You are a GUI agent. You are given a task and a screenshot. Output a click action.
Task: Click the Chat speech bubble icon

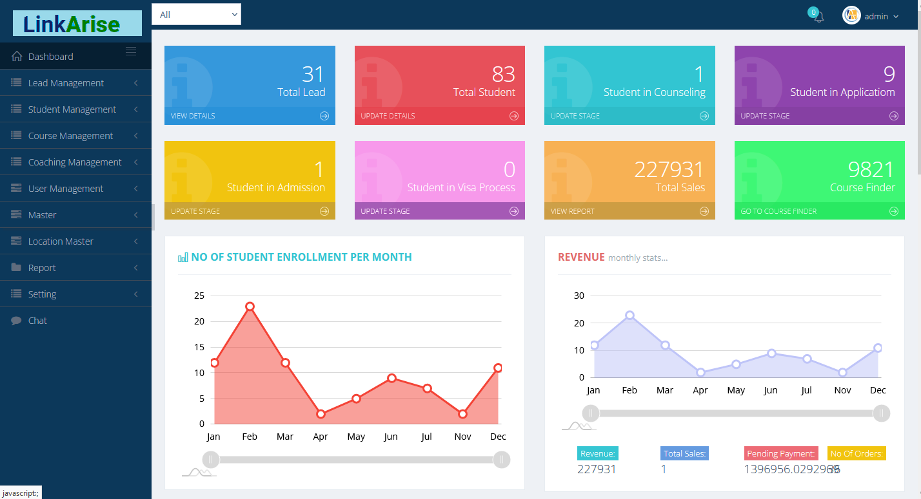pos(16,321)
